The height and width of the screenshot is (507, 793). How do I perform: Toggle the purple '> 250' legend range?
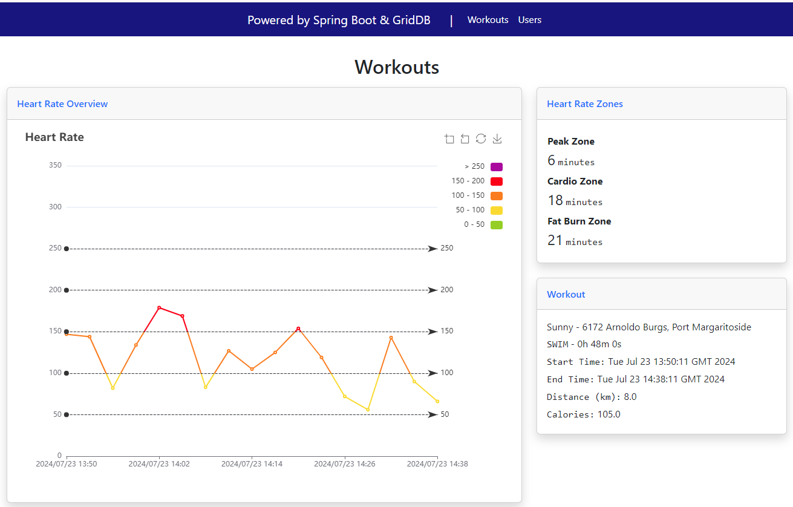coord(496,167)
